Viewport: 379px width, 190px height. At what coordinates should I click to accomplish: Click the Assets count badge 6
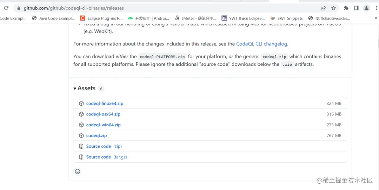pyautogui.click(x=101, y=89)
